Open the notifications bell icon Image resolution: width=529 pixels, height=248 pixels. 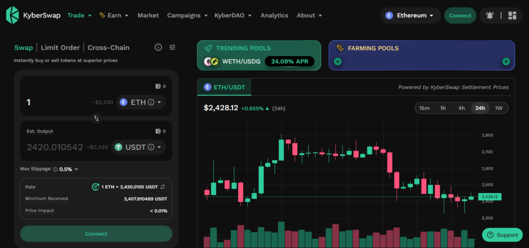[x=490, y=15]
